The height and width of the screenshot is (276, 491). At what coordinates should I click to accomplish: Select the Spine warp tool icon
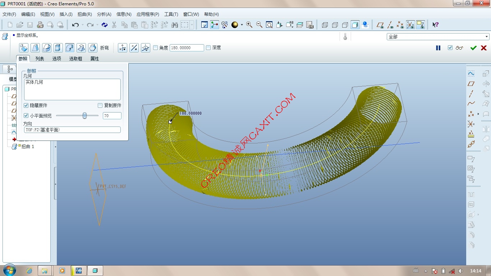pyautogui.click(x=47, y=47)
